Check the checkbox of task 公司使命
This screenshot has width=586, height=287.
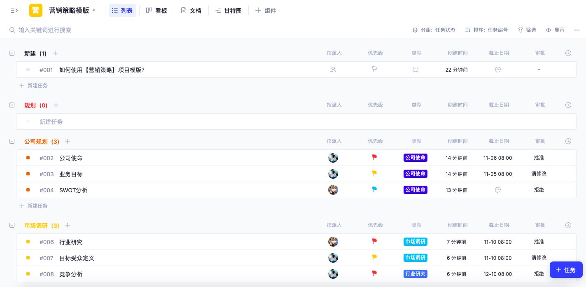pyautogui.click(x=28, y=158)
